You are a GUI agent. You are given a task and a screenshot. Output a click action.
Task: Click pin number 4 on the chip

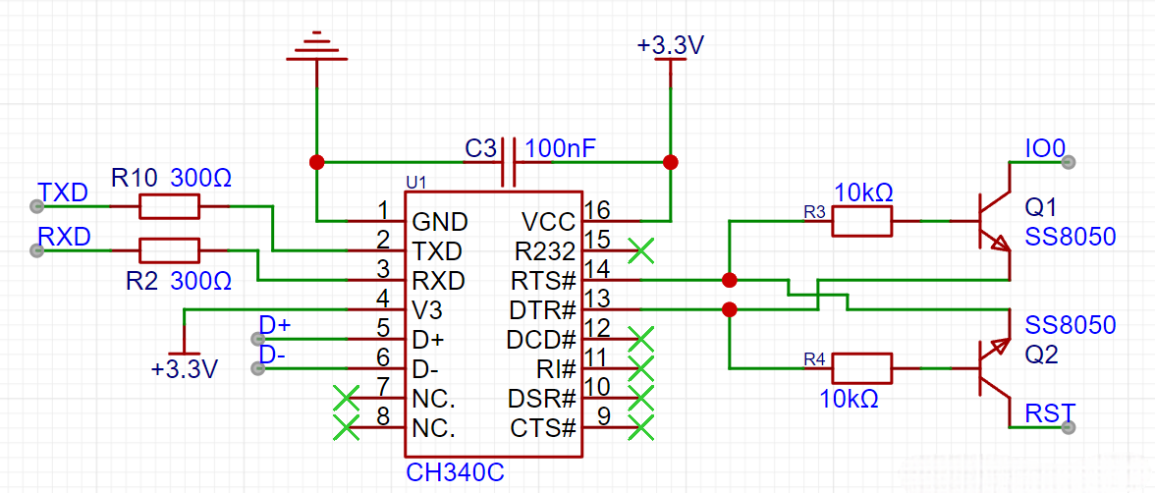click(381, 300)
